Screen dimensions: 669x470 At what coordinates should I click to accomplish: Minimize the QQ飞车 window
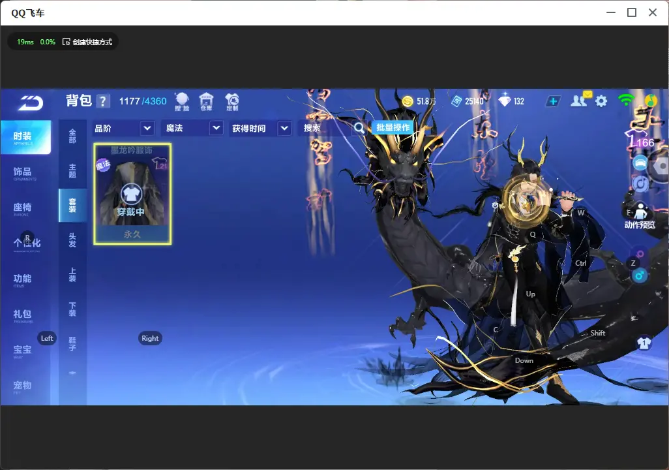(x=611, y=12)
